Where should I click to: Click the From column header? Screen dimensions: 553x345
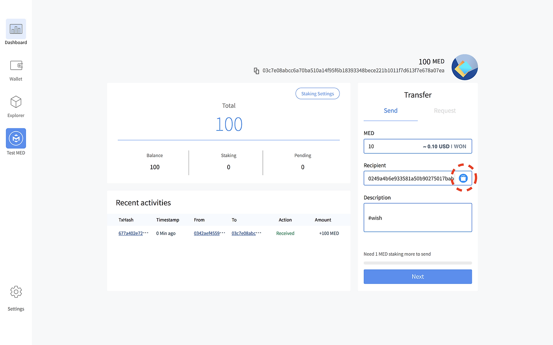coord(199,220)
